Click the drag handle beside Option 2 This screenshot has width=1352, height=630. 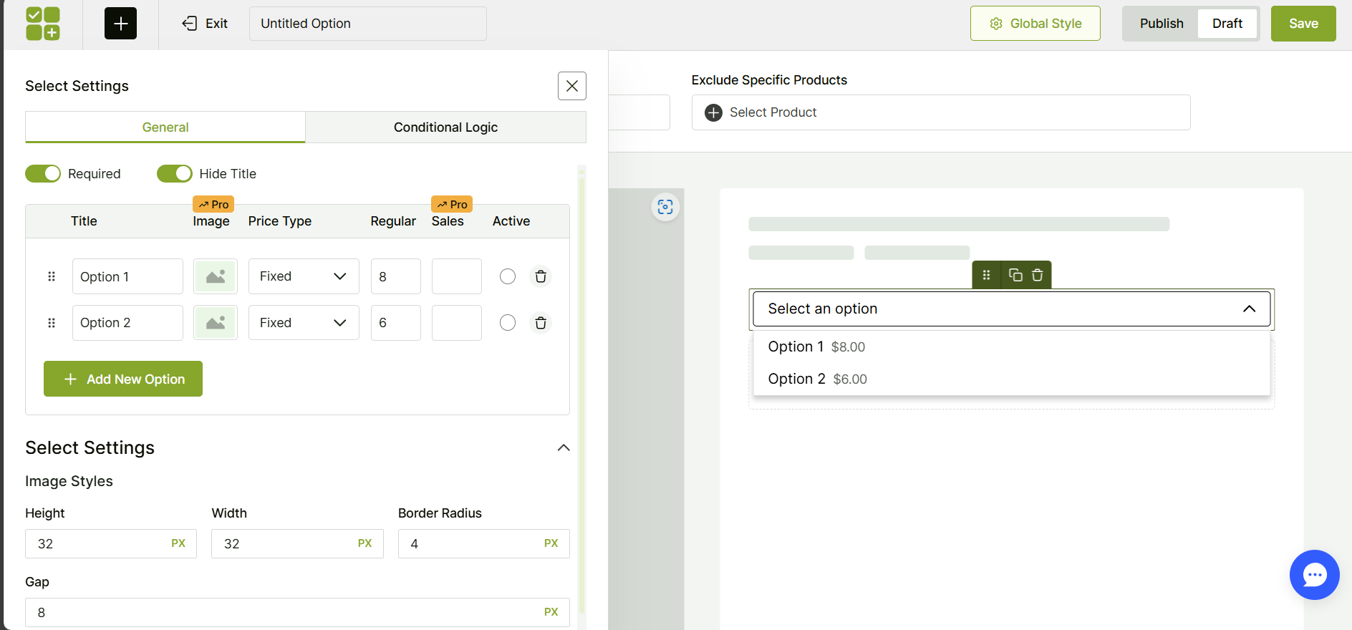click(52, 323)
